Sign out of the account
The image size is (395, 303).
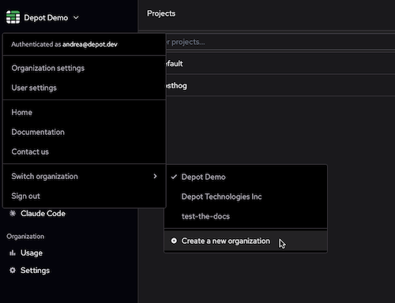(x=85, y=196)
